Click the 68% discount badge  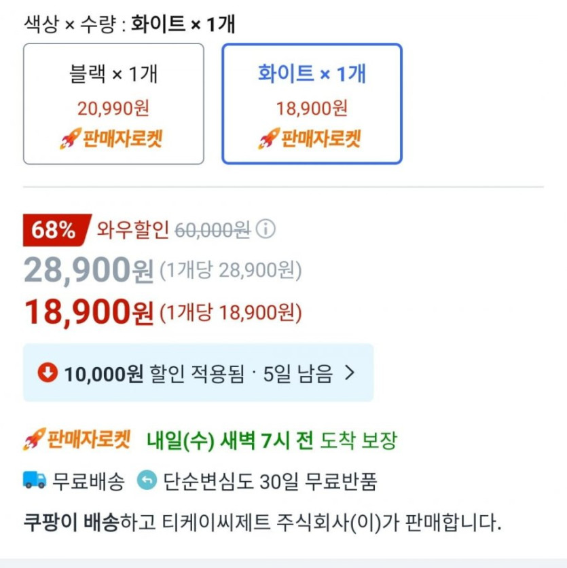[54, 230]
